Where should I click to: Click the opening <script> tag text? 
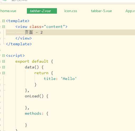[15, 56]
